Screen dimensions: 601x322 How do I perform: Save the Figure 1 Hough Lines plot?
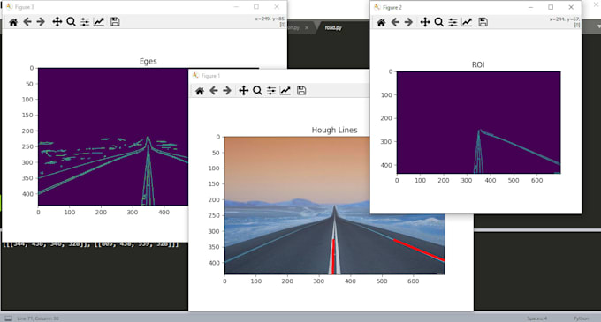[x=301, y=91]
